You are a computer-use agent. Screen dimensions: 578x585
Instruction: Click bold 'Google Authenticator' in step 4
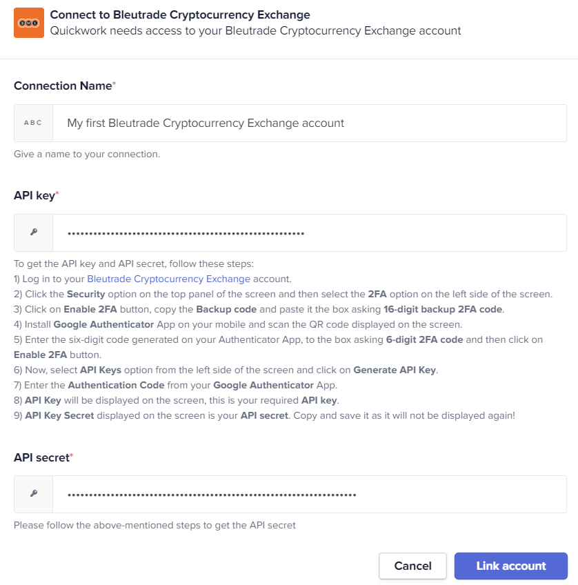103,325
